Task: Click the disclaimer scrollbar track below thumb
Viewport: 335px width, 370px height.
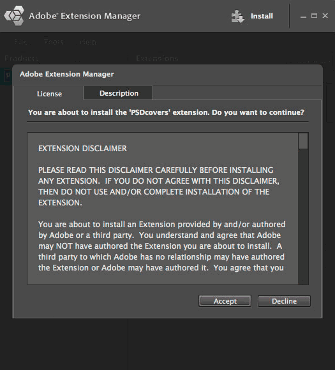Action: pos(303,217)
